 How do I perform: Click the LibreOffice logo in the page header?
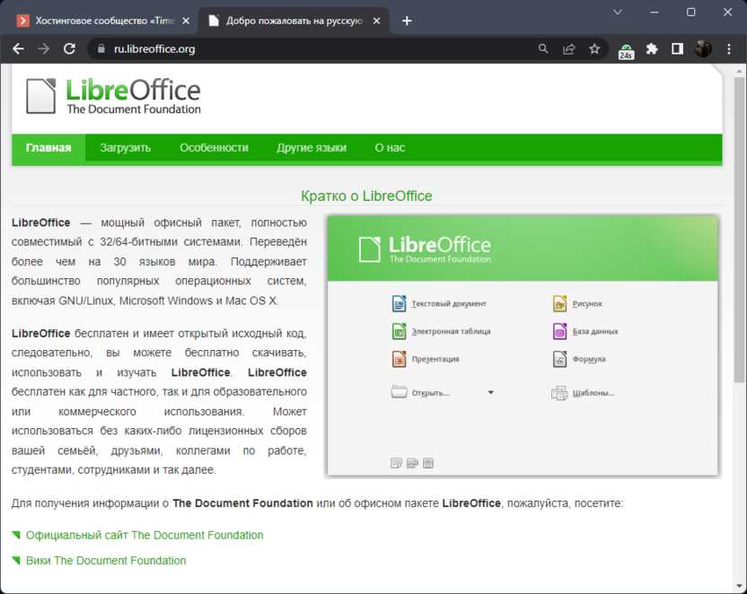click(113, 96)
